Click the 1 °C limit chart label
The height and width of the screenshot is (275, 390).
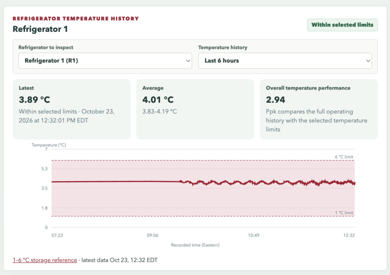click(x=344, y=213)
